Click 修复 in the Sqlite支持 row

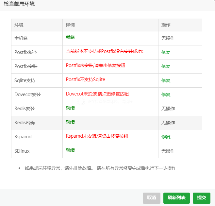(x=166, y=80)
